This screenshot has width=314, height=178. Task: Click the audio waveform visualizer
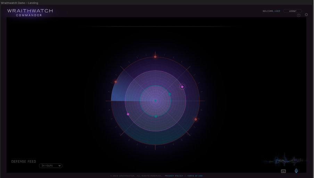285,160
